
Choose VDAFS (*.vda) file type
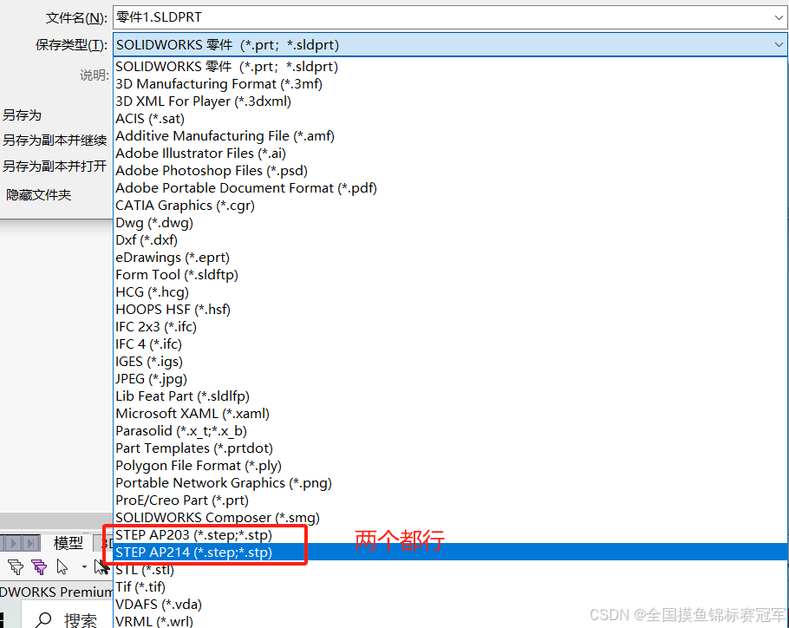(450, 605)
